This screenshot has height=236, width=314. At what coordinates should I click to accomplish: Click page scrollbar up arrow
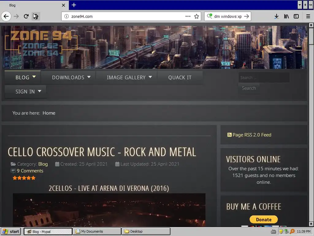point(311,25)
